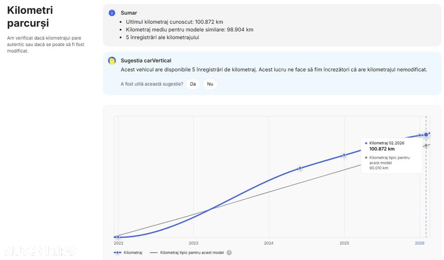The width and height of the screenshot is (444, 260).
Task: Click the Kilometri parcurși heading
Action: click(x=30, y=16)
